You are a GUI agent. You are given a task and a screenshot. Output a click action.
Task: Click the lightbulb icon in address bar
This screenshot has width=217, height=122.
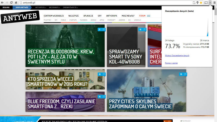click(x=198, y=2)
